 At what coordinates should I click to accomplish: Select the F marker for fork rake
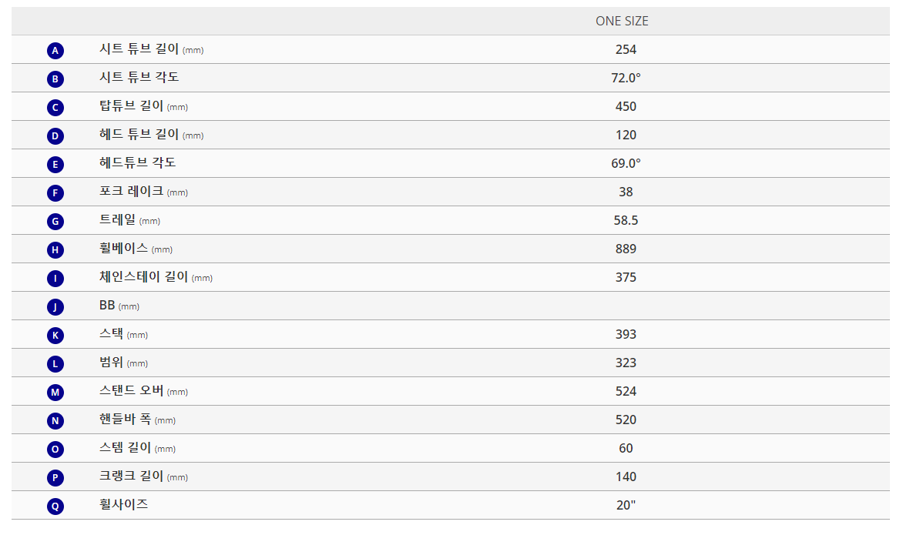(x=55, y=192)
